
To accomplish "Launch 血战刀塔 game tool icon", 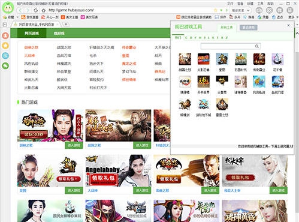I will (x=277, y=82).
